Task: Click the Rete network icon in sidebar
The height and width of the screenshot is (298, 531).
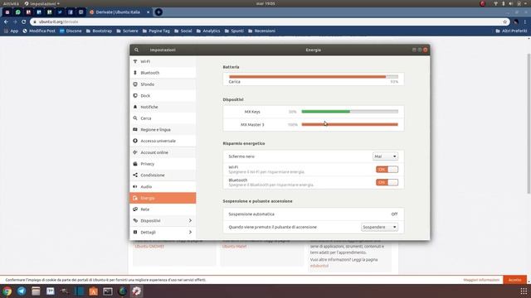Action: 135,209
